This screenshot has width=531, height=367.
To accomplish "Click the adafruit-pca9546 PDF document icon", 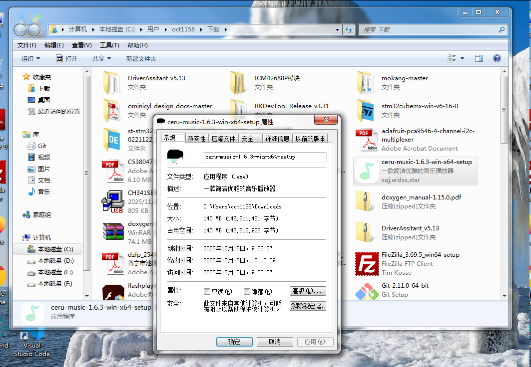I will tap(367, 140).
